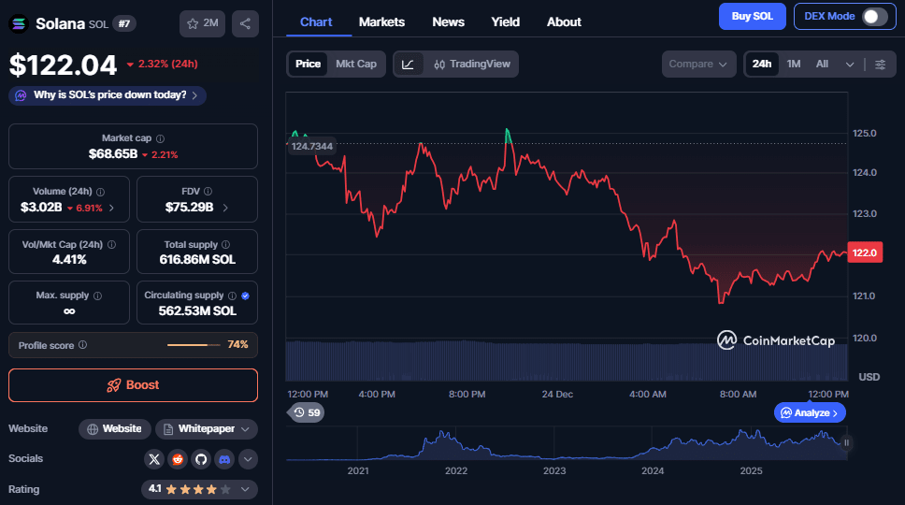
Task: Open chart settings sliders icon
Action: (880, 64)
